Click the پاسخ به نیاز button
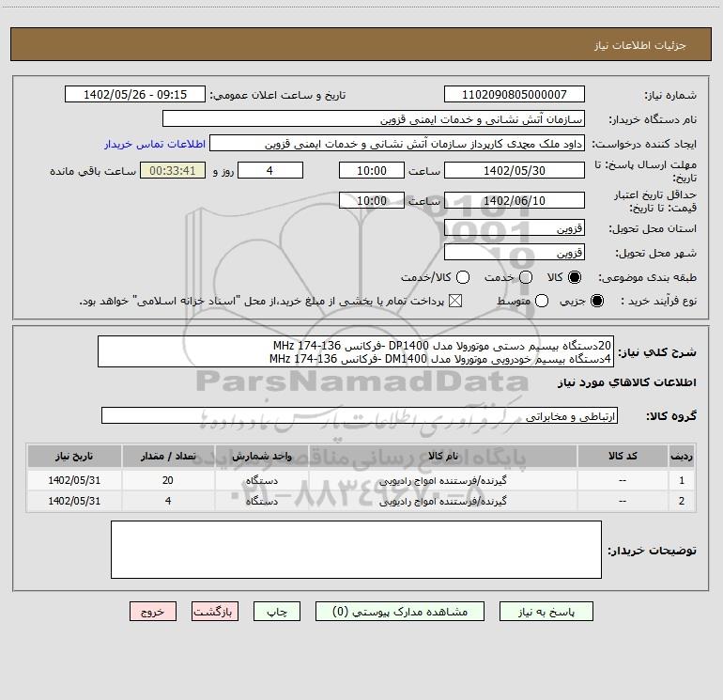This screenshot has width=723, height=700. [x=546, y=612]
